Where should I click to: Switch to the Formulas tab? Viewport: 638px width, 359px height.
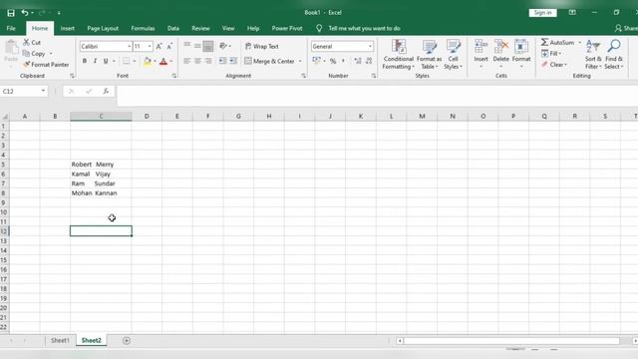coord(143,29)
